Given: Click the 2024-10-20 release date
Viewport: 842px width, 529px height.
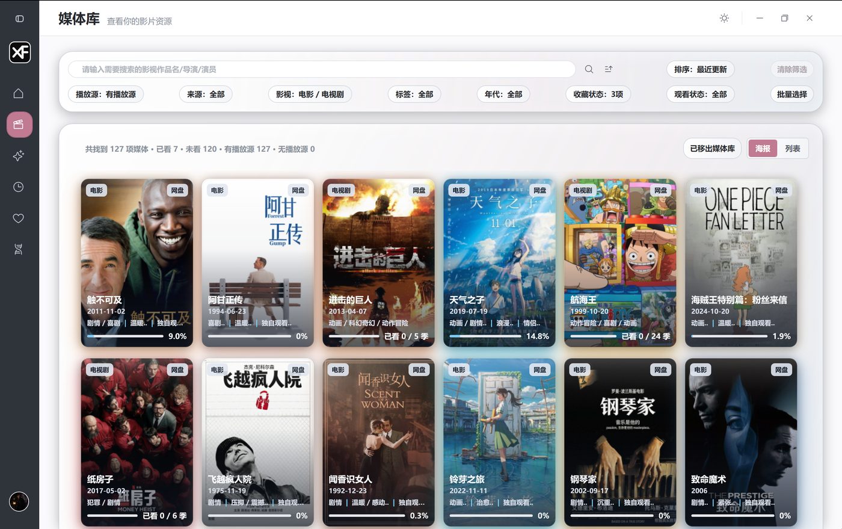Looking at the screenshot, I should (710, 311).
